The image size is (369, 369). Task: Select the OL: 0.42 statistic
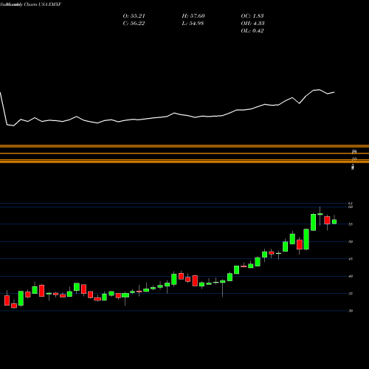pos(252,31)
